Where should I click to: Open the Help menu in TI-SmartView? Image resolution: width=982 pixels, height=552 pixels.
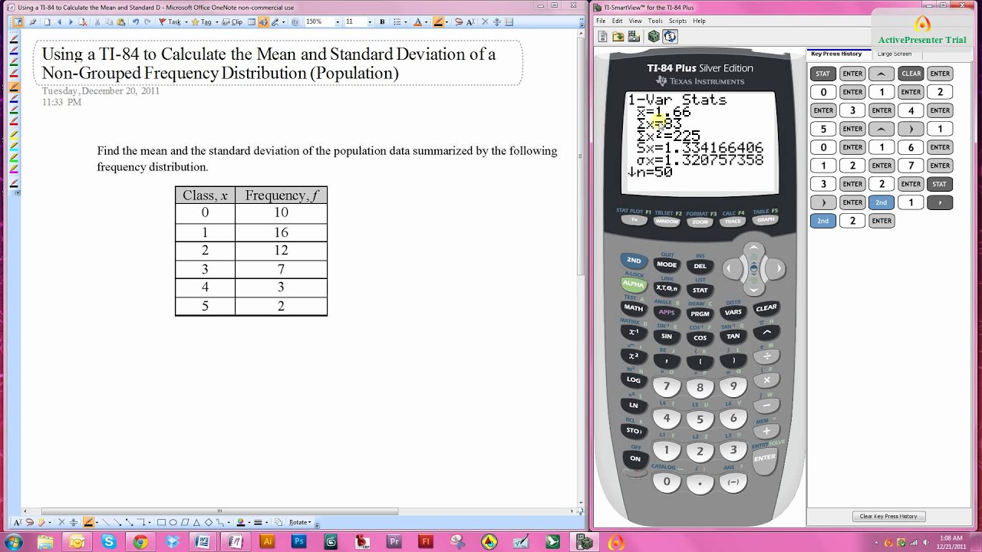click(x=699, y=21)
